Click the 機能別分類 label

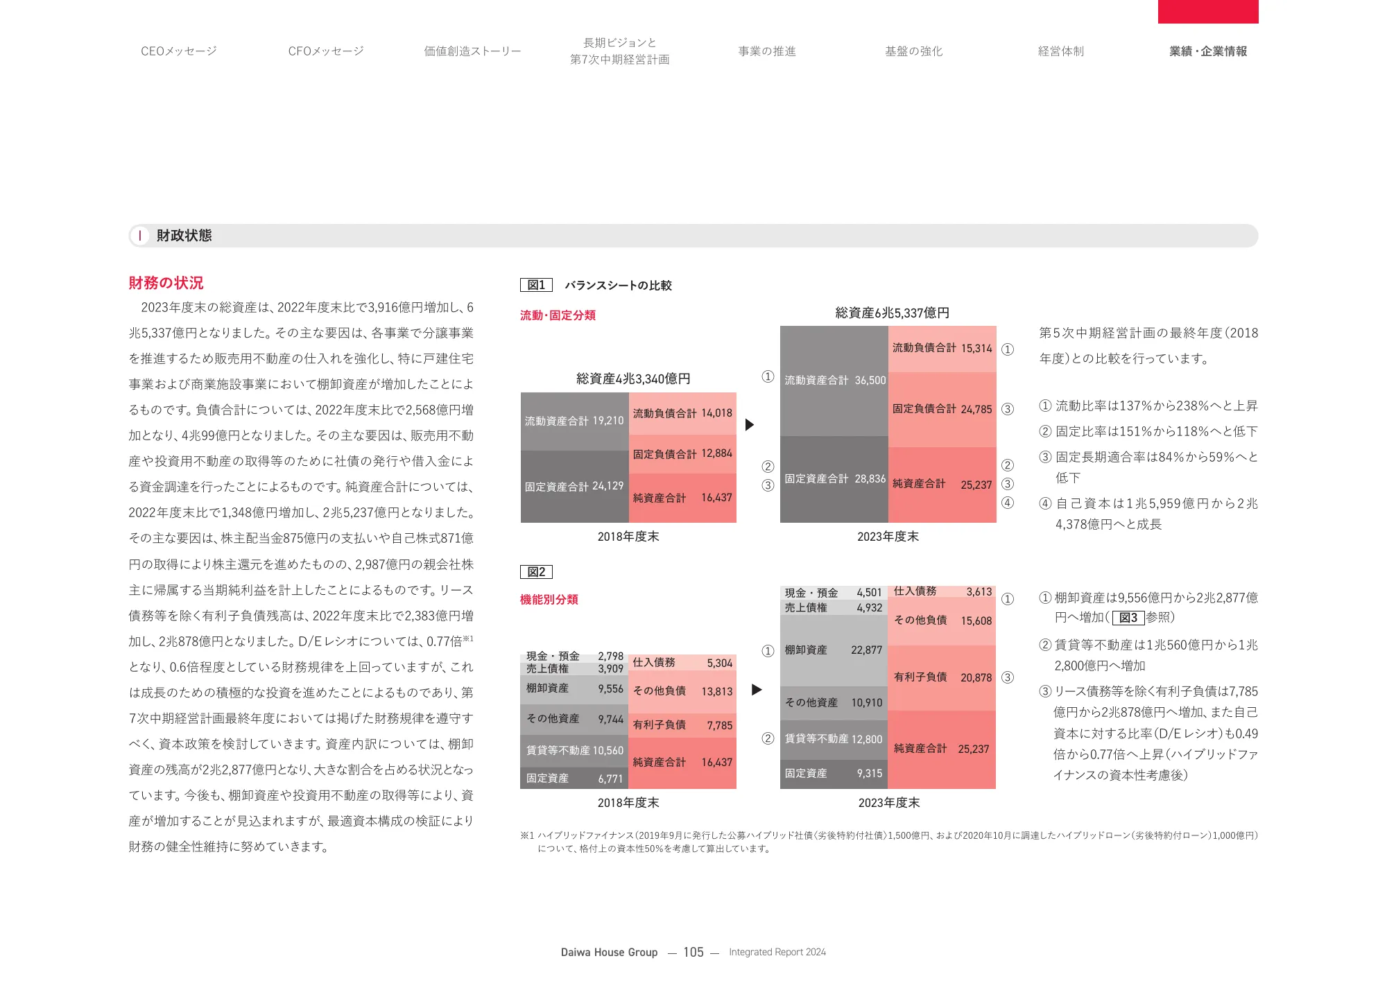point(549,600)
